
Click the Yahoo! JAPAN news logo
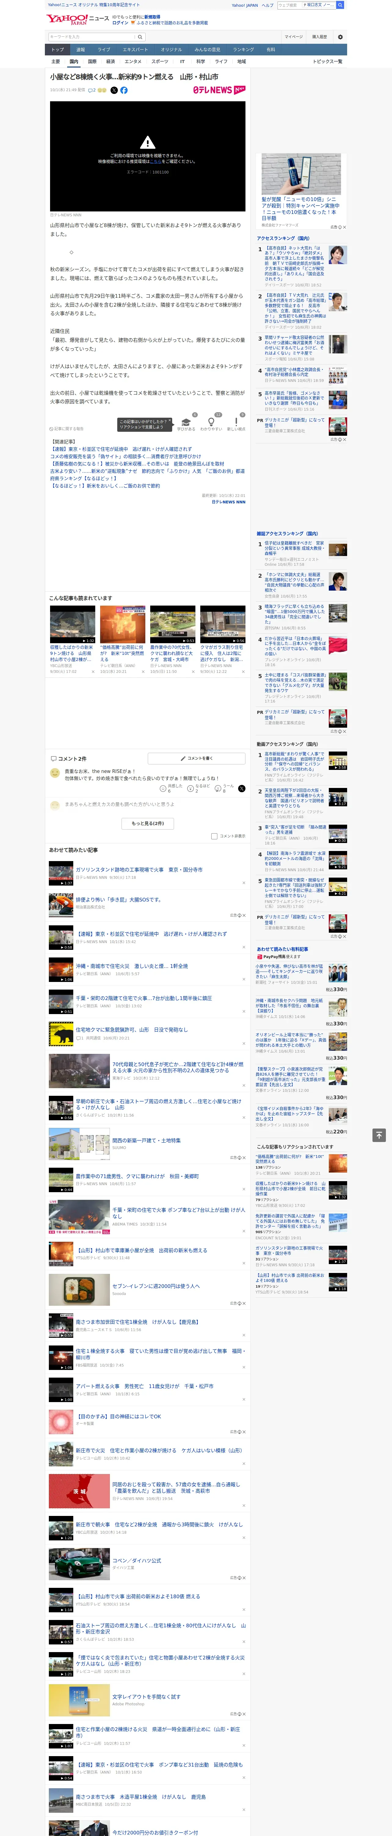coord(78,19)
